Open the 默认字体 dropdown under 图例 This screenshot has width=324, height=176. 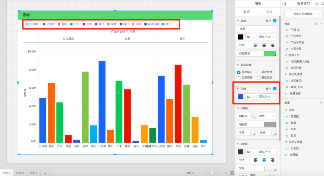267,97
